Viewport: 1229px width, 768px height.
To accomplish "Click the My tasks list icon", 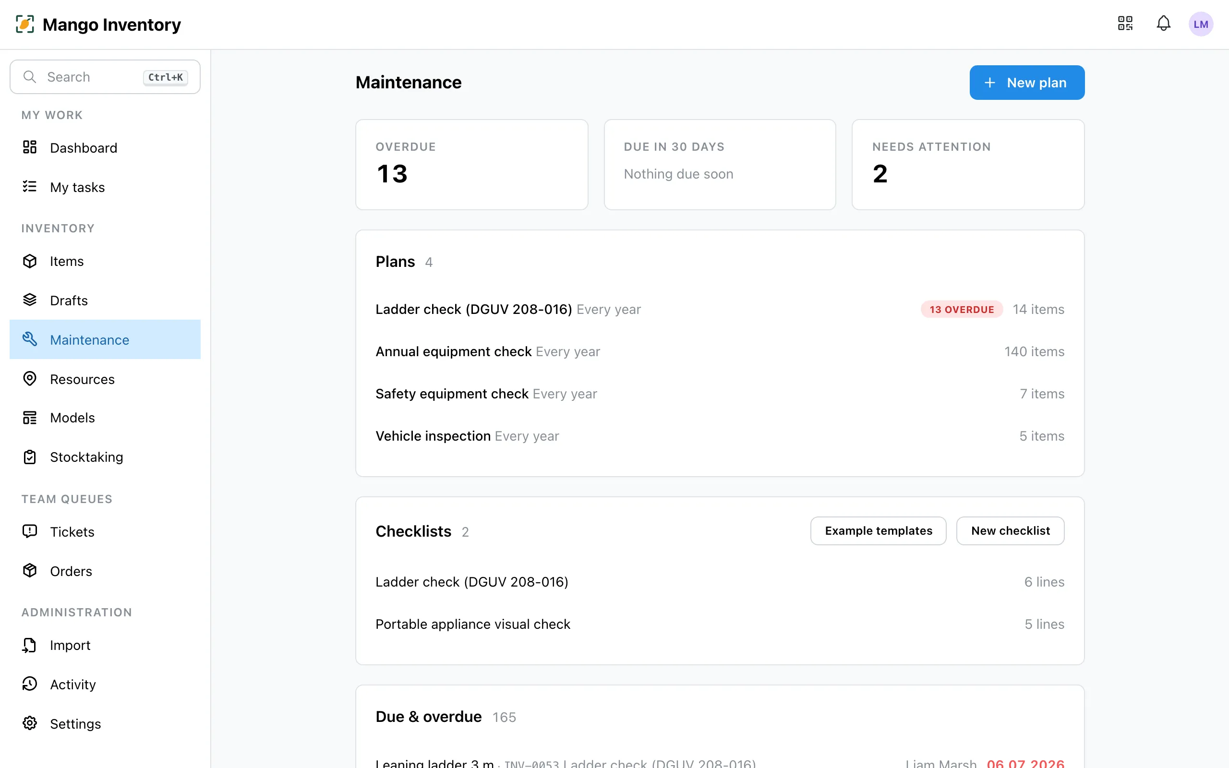I will pos(30,187).
